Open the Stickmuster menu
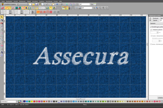The image size is (163, 108). [x=22, y=1]
